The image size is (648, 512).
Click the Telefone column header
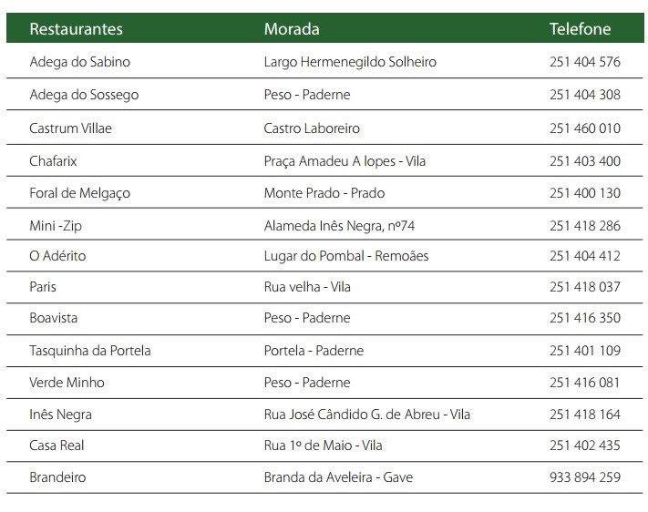(x=580, y=29)
